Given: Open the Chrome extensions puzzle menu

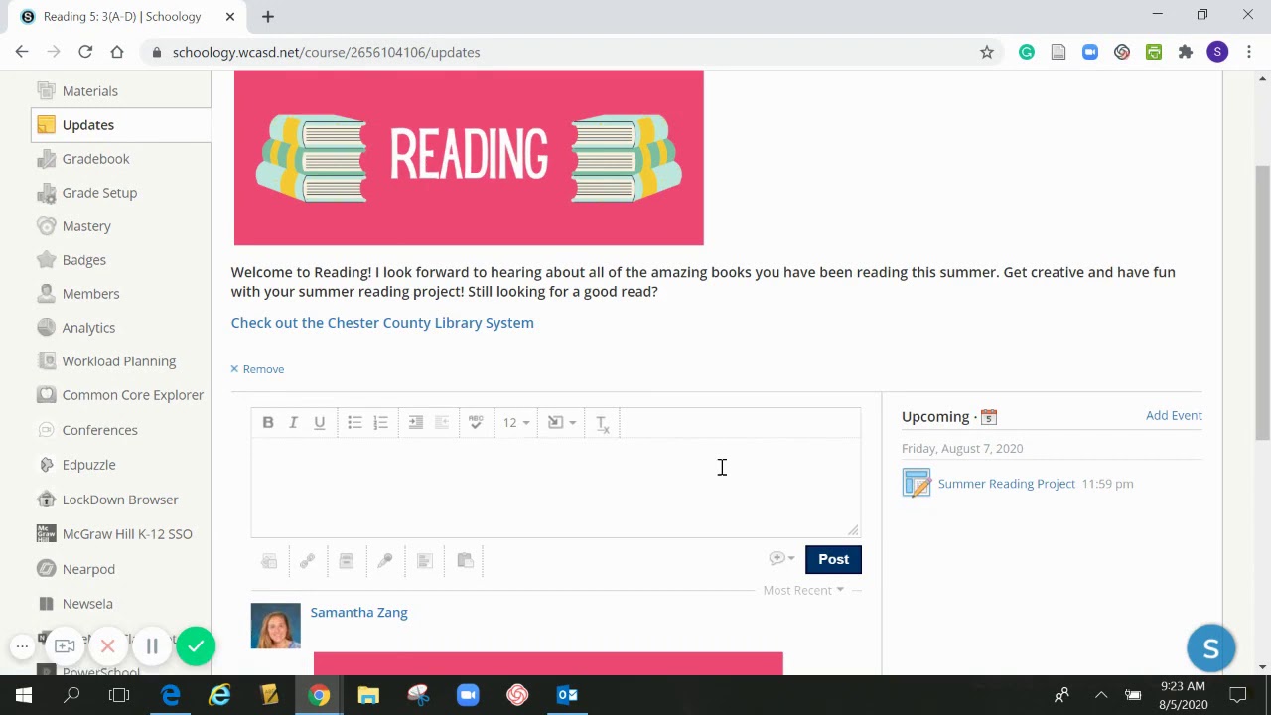Looking at the screenshot, I should 1186,52.
